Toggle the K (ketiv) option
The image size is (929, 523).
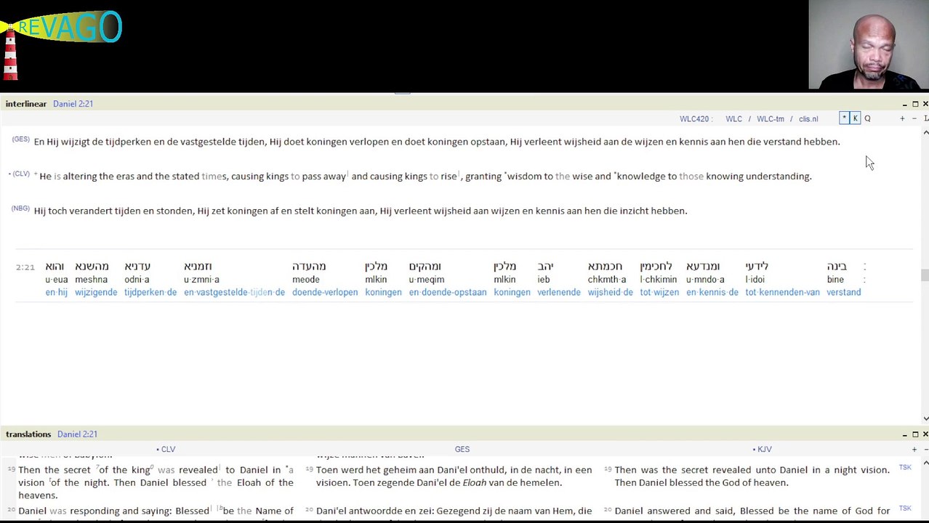point(856,118)
